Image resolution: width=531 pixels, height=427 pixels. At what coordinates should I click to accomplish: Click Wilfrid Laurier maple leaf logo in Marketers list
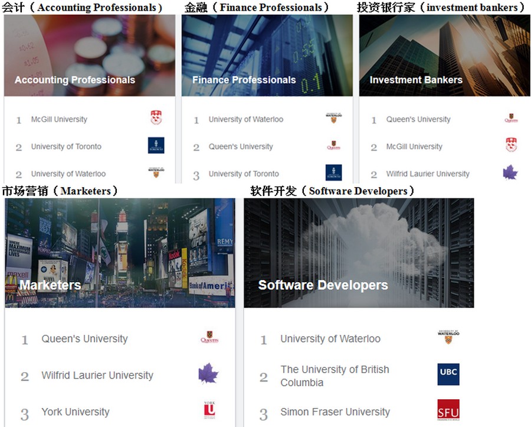pos(208,373)
